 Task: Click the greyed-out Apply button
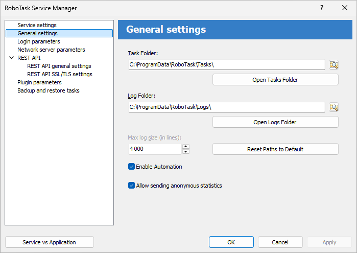pos(329,242)
